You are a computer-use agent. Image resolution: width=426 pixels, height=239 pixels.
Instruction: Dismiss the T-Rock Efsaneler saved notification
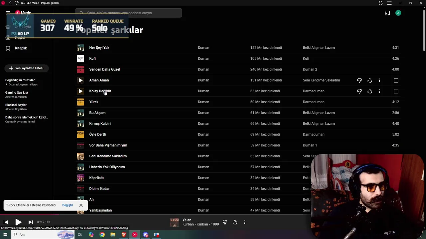click(x=81, y=205)
